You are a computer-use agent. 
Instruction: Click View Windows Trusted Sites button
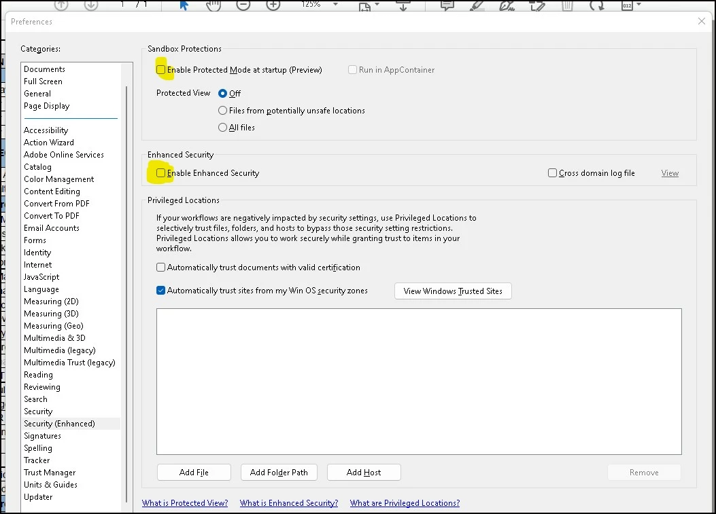pos(453,291)
